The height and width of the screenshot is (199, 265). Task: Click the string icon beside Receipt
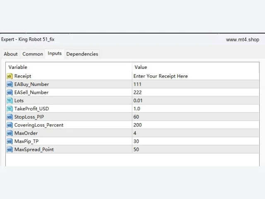pos(10,76)
